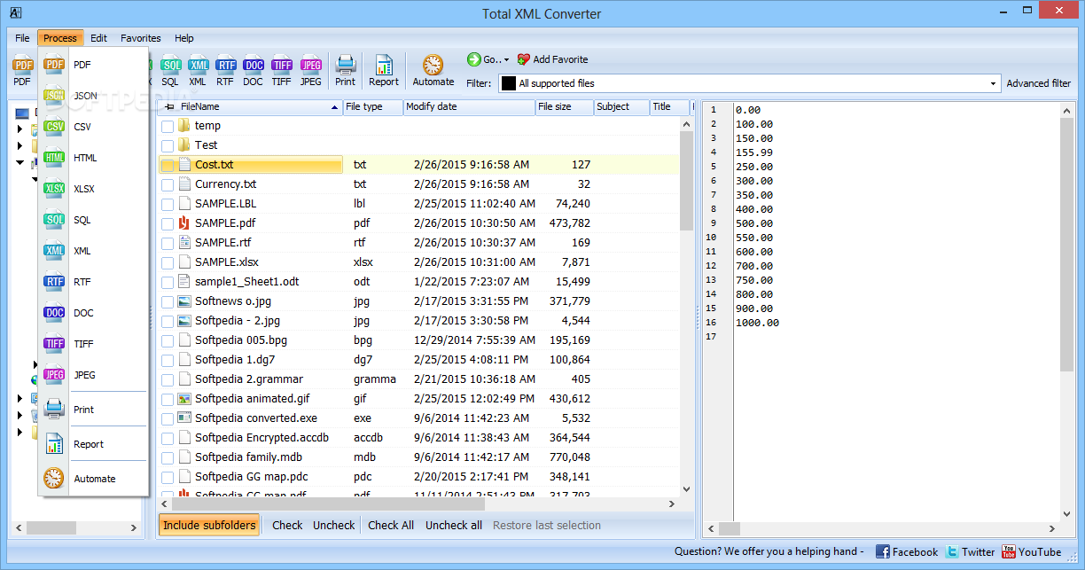Click the File size column header

click(x=565, y=106)
